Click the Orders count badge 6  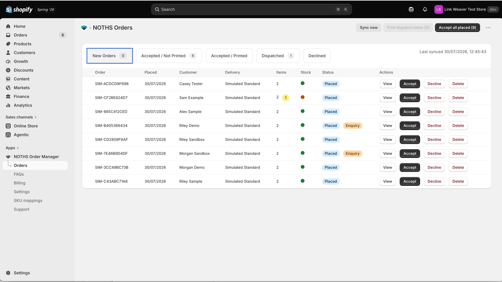click(x=63, y=35)
